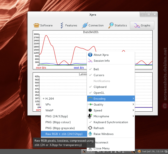Select Raw RGB + zlib encoding
The height and width of the screenshot is (154, 168).
64,134
